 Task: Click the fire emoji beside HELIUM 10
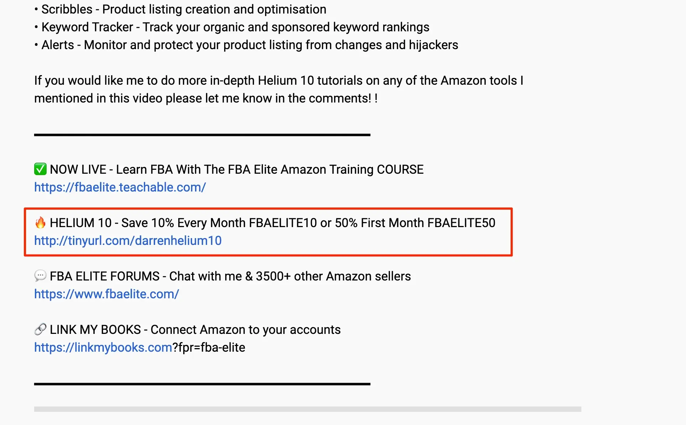coord(40,223)
